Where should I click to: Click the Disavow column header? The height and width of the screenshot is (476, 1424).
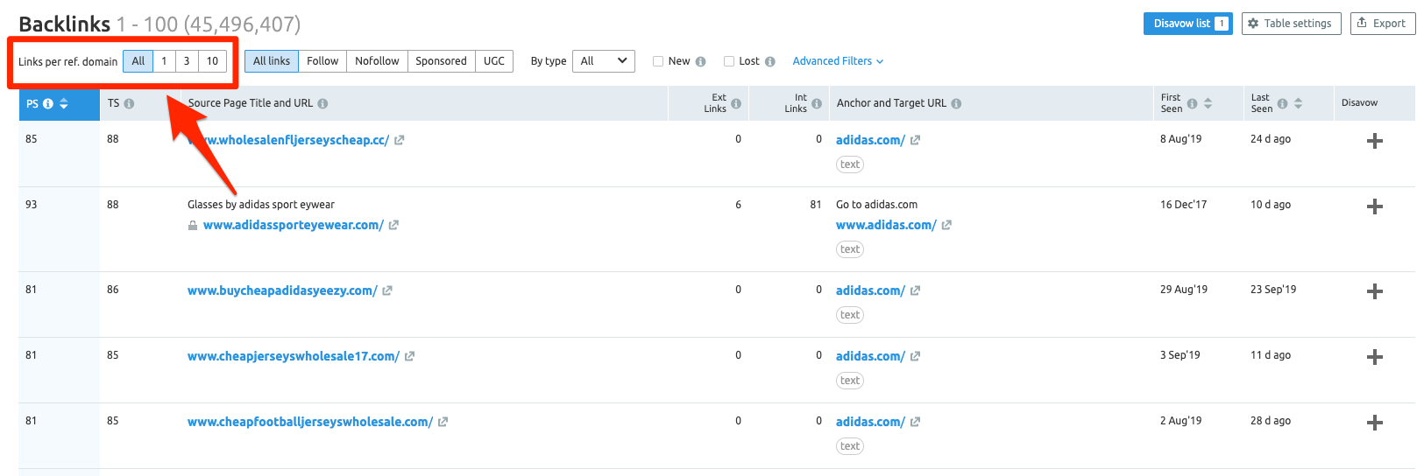(x=1359, y=103)
